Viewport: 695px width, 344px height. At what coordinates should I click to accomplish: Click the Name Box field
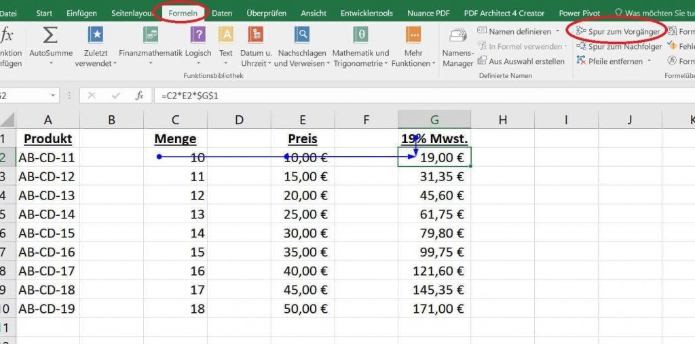pos(24,95)
